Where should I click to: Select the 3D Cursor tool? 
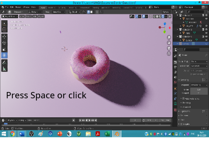tap(4, 29)
